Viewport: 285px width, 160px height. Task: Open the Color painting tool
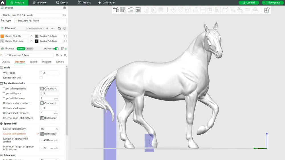click(240, 10)
